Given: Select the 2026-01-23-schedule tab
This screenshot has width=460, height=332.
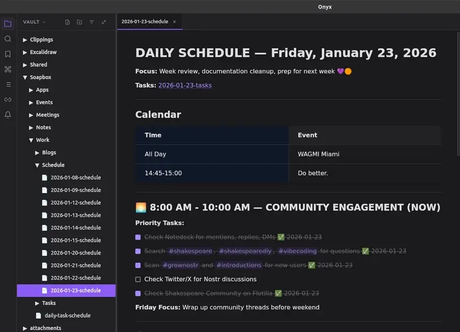Looking at the screenshot, I should click(x=144, y=22).
